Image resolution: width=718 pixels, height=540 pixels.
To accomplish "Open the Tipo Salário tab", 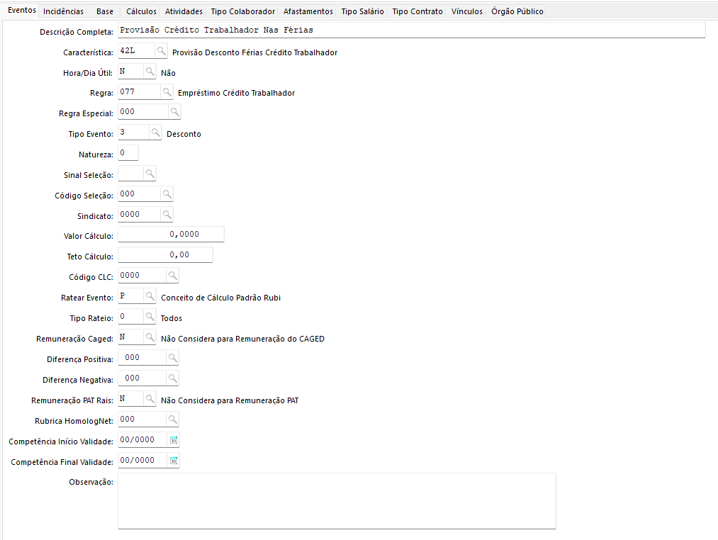I will coord(362,11).
